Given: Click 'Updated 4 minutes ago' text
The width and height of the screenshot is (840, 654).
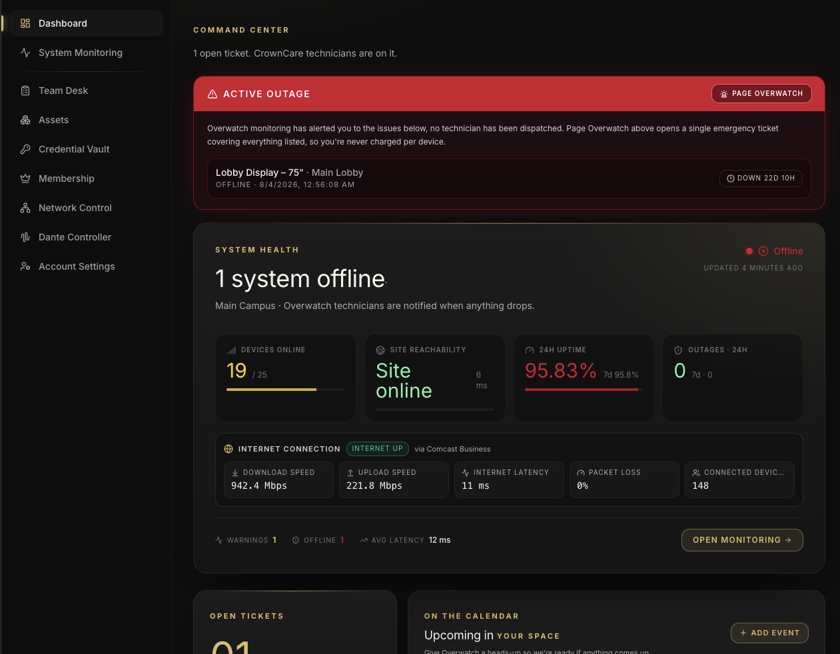Looking at the screenshot, I should tap(753, 268).
